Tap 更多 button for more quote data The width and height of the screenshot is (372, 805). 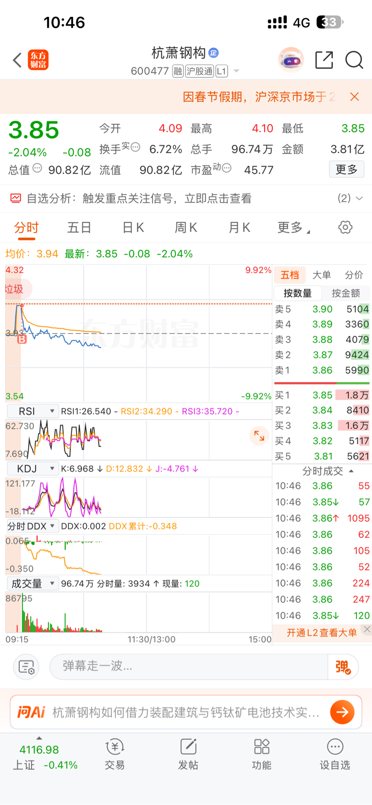tap(346, 169)
